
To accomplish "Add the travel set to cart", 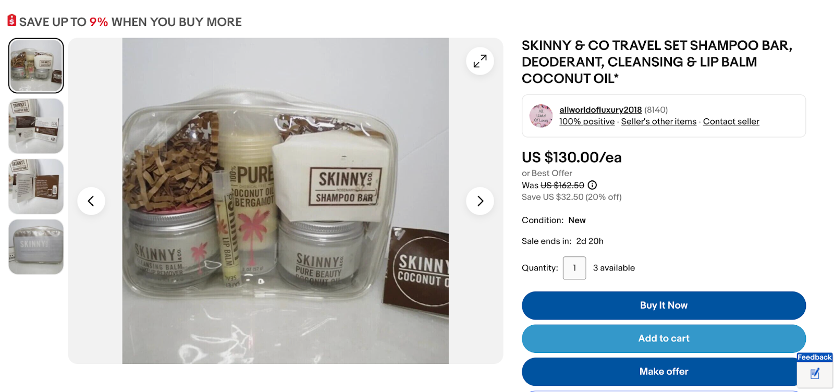I will coord(664,338).
